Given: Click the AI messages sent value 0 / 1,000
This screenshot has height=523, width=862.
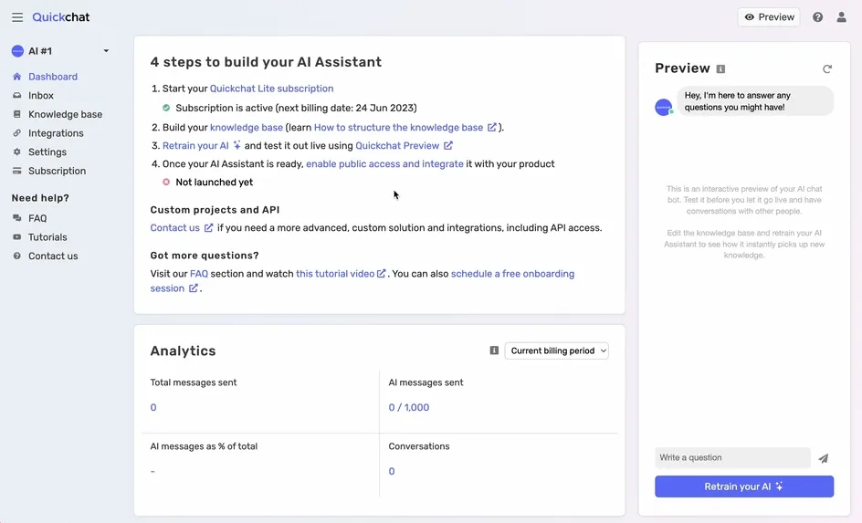Looking at the screenshot, I should (408, 407).
